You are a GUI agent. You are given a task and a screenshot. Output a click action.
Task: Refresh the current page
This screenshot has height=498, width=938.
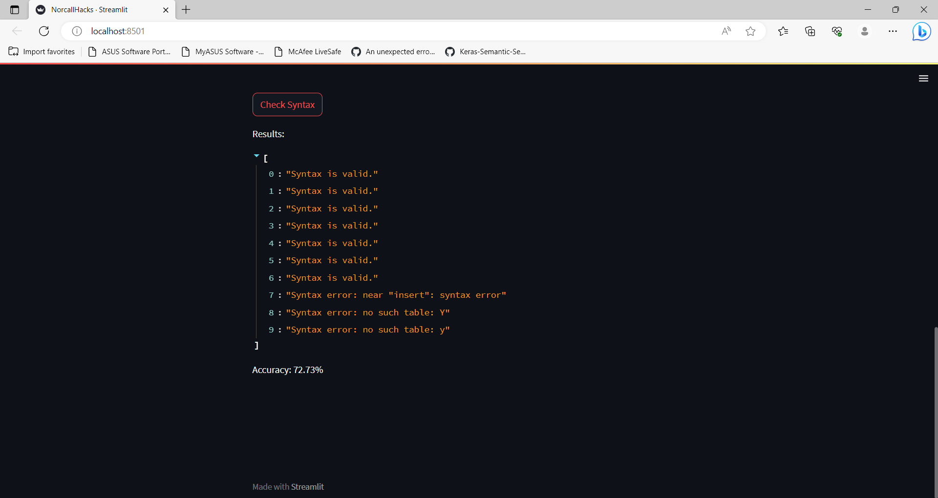click(44, 31)
